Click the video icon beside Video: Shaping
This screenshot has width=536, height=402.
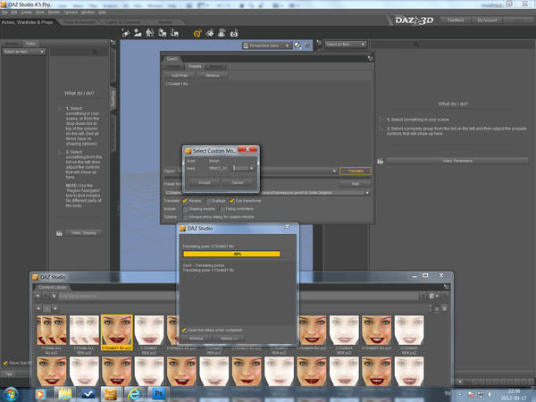tap(59, 233)
